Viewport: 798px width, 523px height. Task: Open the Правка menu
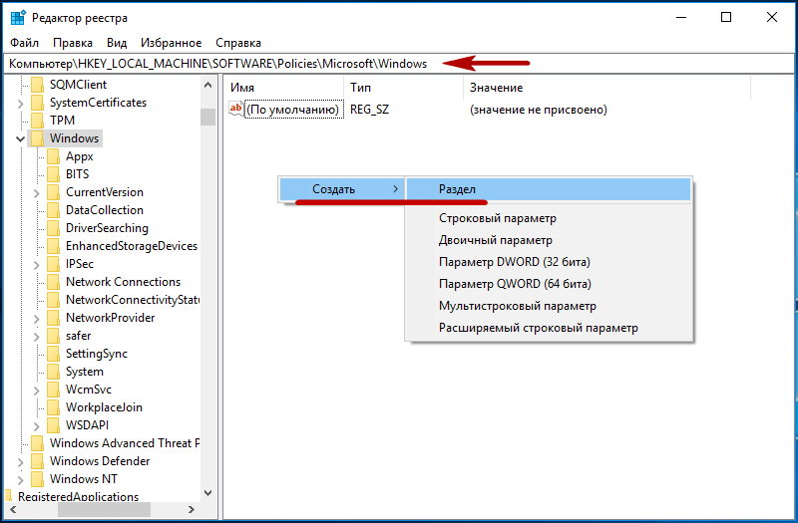click(x=73, y=43)
